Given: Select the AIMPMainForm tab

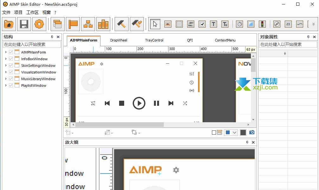Looking at the screenshot, I should coord(84,40).
